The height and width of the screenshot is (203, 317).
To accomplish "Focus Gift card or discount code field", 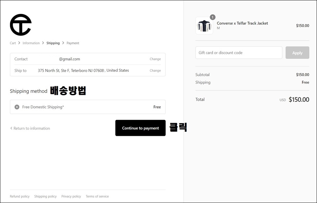I will coord(239,53).
